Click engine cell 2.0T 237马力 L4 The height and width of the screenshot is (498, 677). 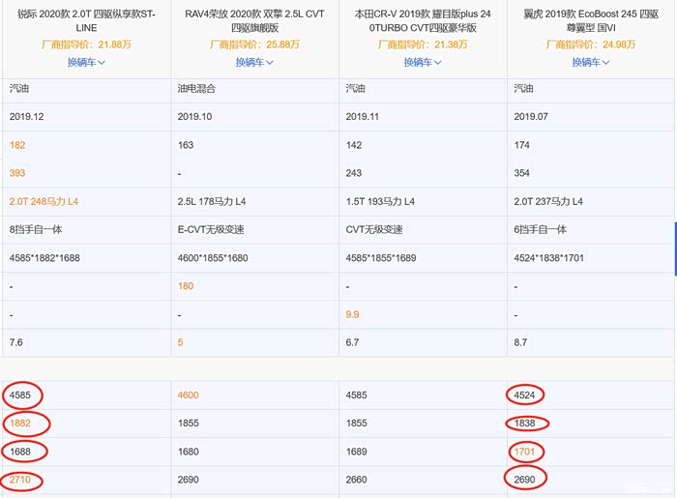pyautogui.click(x=548, y=201)
